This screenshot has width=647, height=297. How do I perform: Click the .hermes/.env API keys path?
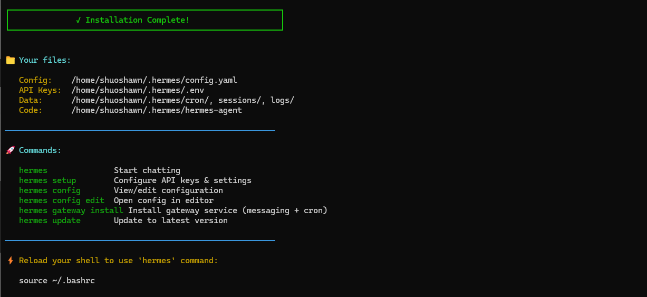(x=138, y=90)
